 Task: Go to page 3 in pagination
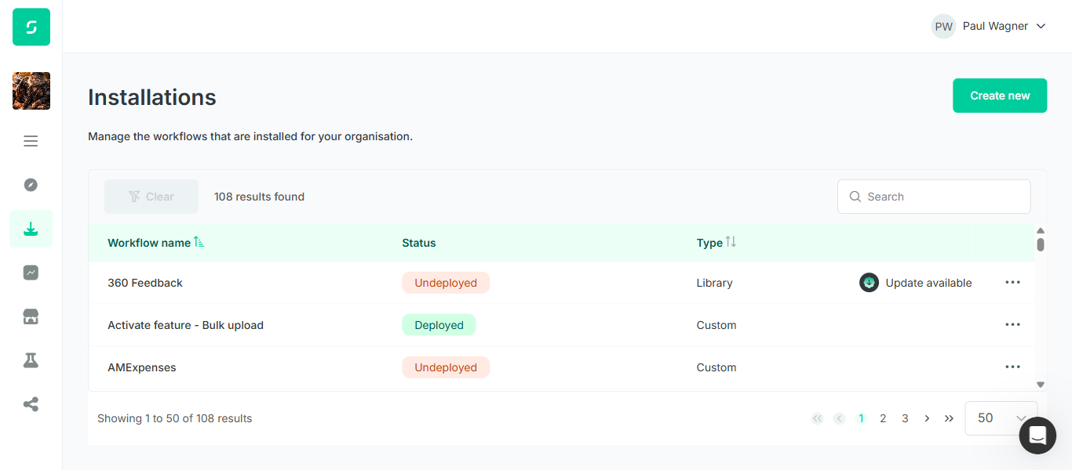(x=905, y=418)
